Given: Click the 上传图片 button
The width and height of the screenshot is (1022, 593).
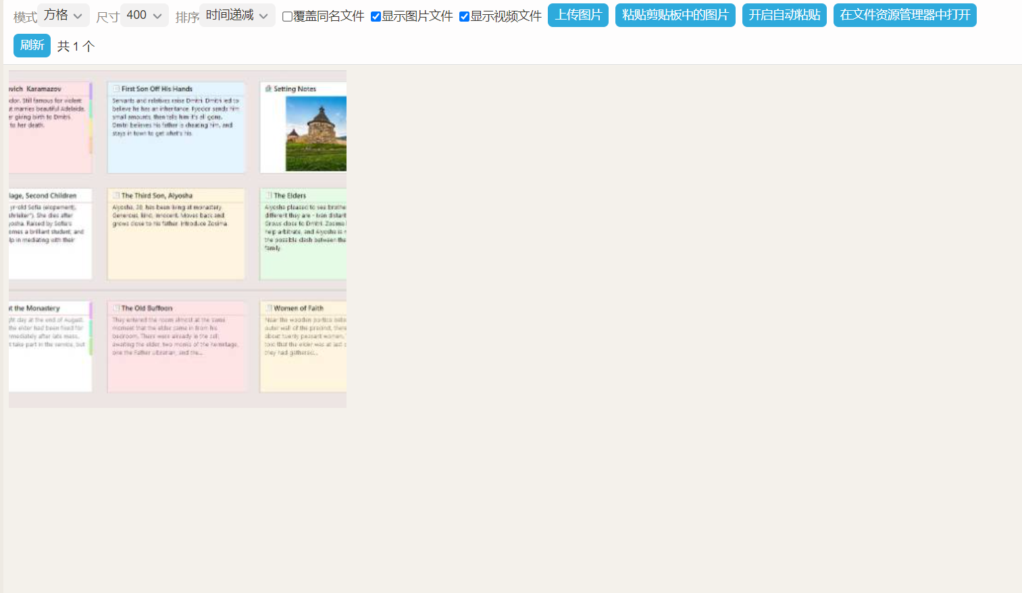Looking at the screenshot, I should [578, 16].
